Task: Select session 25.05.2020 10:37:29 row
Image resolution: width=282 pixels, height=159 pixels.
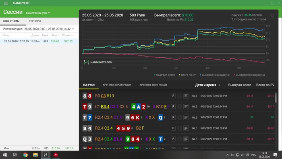Action: [x=39, y=41]
